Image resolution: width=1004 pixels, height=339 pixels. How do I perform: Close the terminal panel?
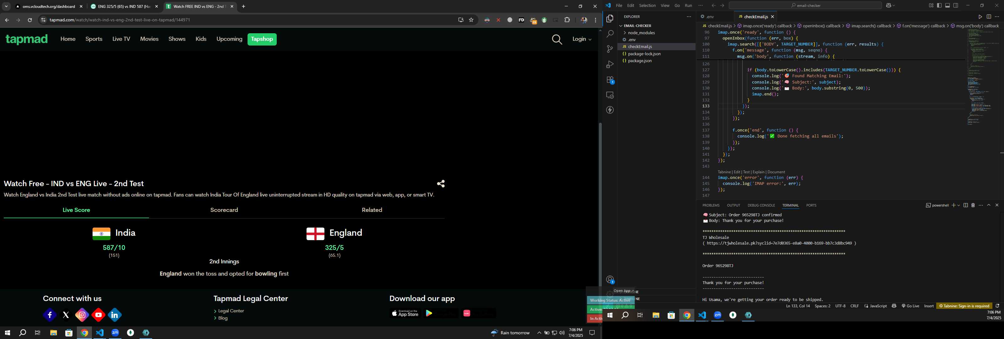click(x=997, y=205)
